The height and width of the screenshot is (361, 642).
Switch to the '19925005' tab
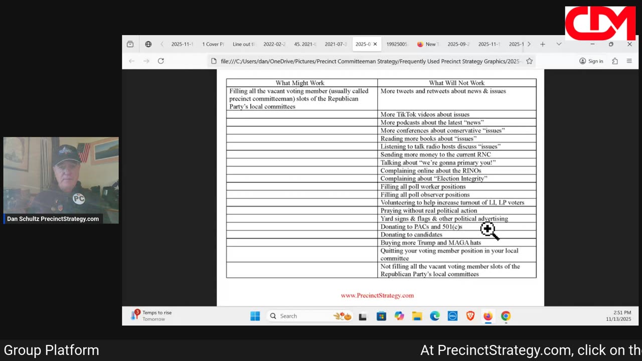click(x=397, y=44)
